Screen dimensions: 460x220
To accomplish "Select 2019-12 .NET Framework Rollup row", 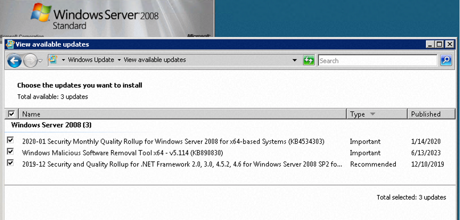I will tap(182, 164).
